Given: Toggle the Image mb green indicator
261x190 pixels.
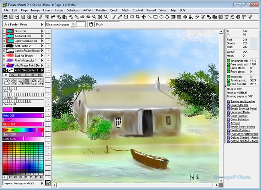Looking at the screenshot, I should point(228,77).
